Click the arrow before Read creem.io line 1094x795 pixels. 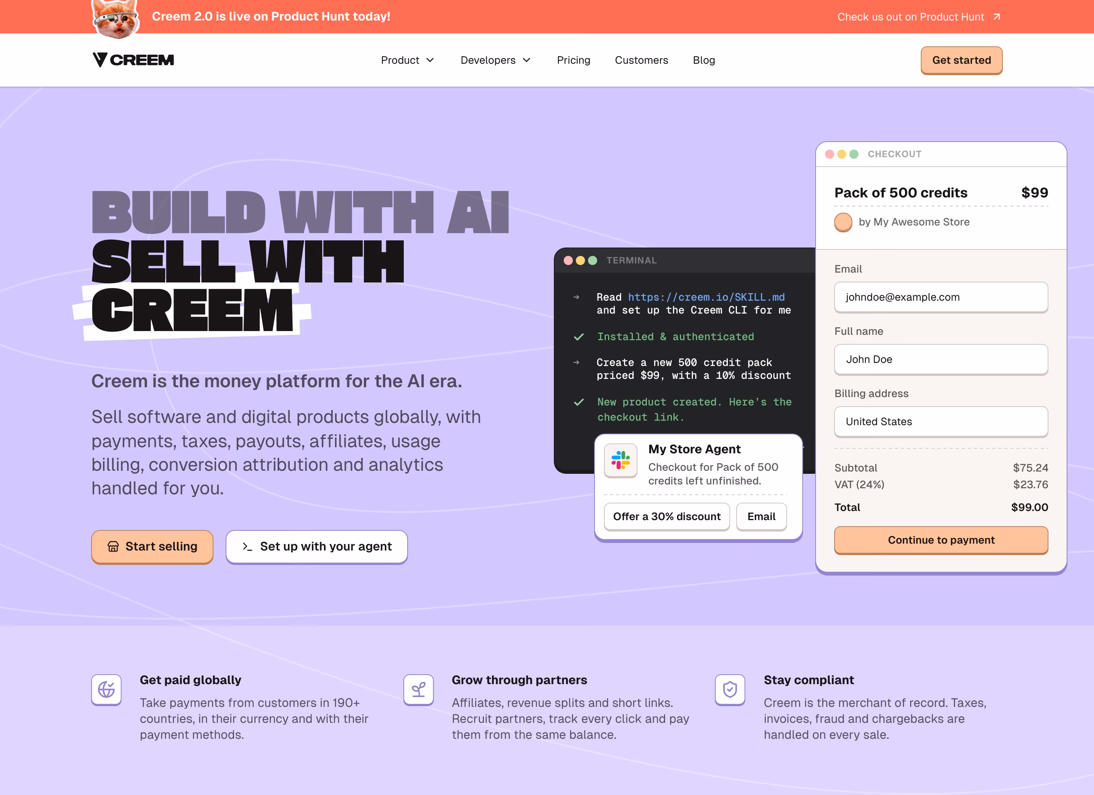[x=576, y=297]
